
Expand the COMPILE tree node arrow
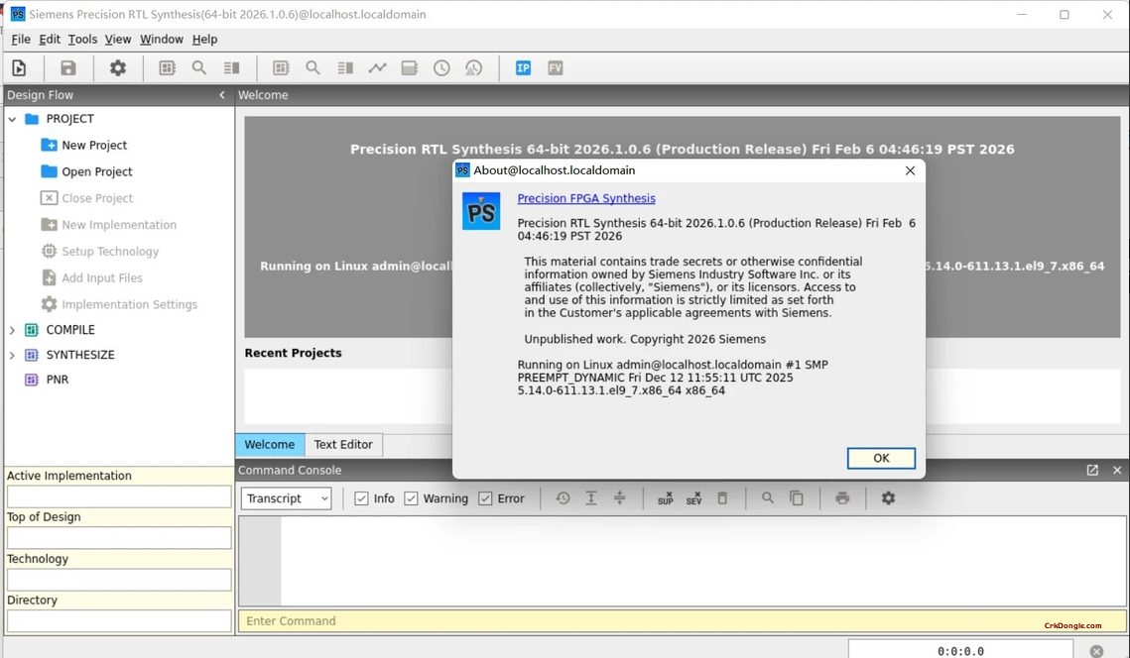pyautogui.click(x=12, y=330)
